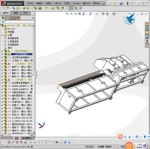
Task: Click the Zoom to Fit magnifier icon
Action: 67,14
